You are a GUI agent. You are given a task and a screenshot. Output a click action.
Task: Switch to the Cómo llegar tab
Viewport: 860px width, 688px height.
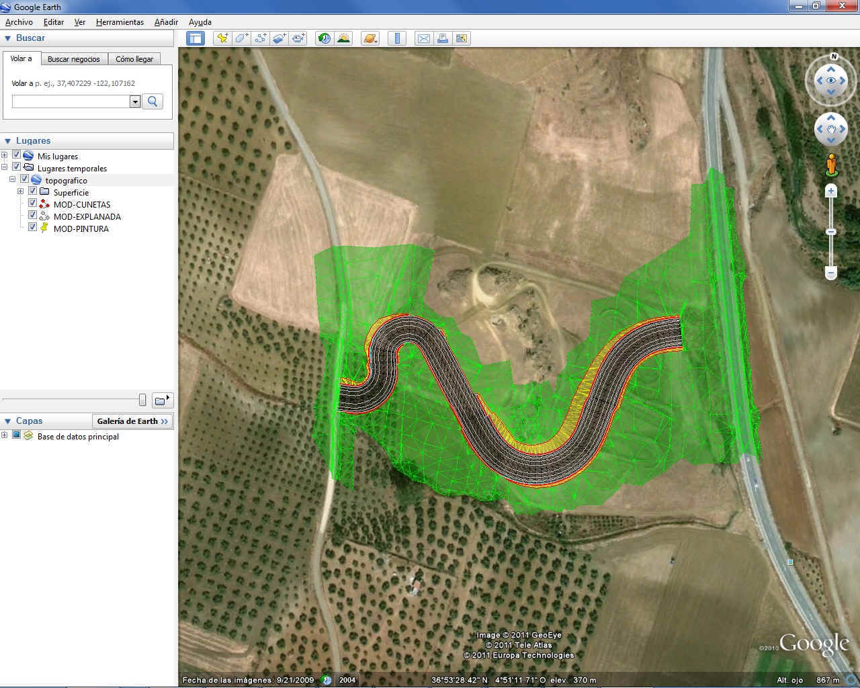[134, 59]
